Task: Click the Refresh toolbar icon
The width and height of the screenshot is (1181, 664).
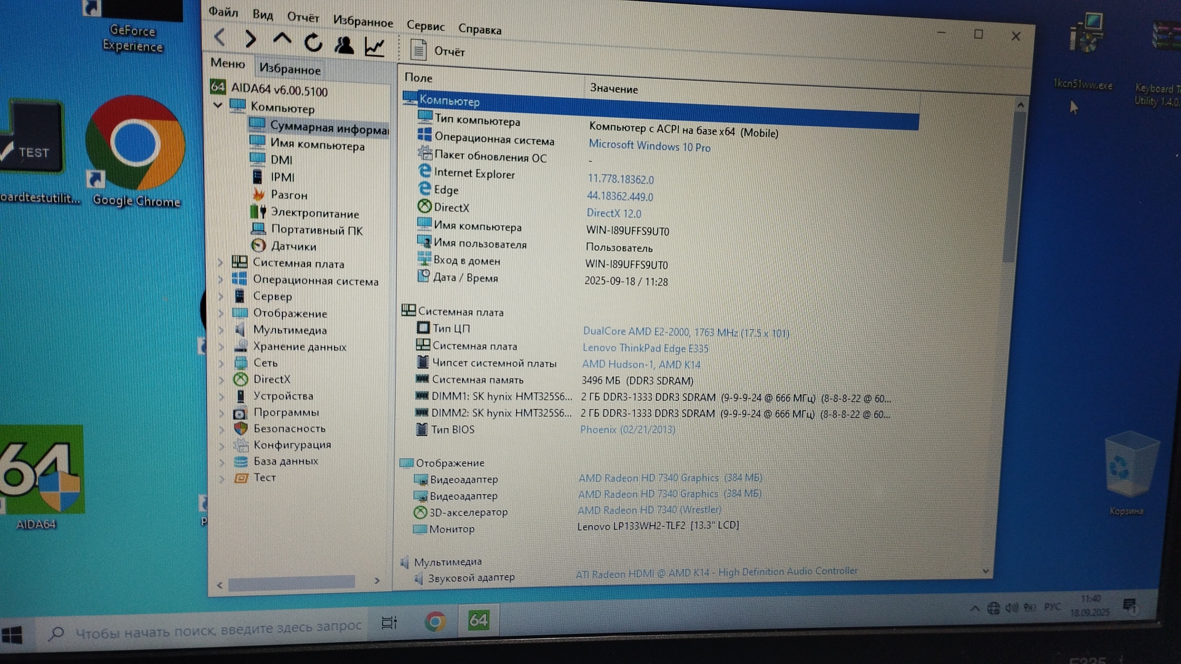Action: tap(313, 42)
